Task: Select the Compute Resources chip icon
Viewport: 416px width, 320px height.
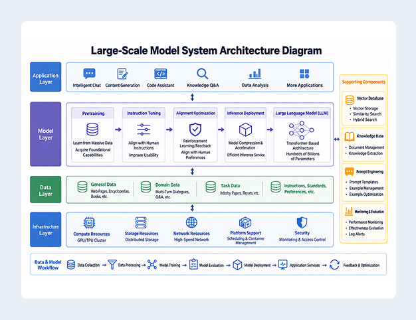Action: [90, 222]
